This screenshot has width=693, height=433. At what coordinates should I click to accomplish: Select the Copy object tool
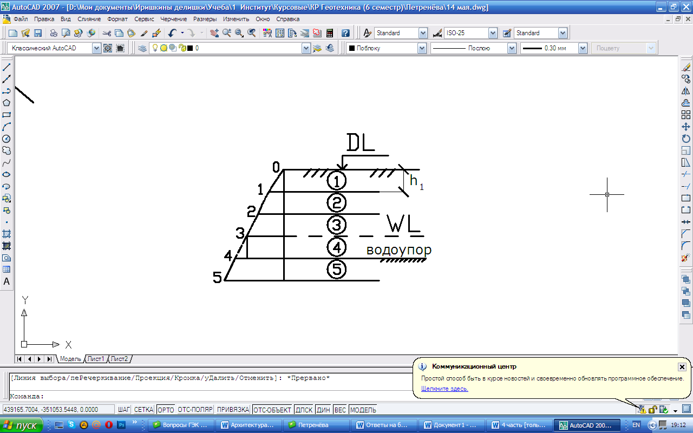[686, 79]
